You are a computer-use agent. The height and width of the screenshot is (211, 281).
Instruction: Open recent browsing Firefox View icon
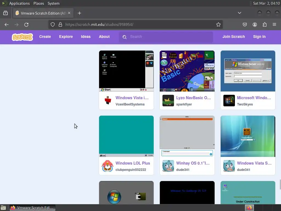click(5, 13)
